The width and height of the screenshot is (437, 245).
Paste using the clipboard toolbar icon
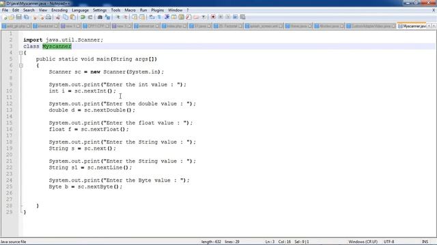coord(73,17)
